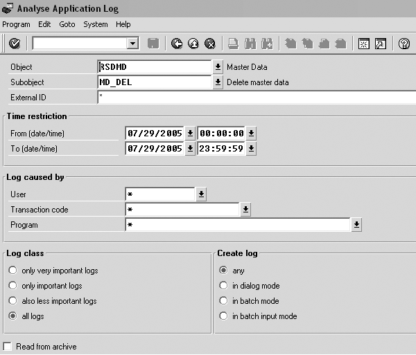Click the Last Page icon
Screen dimensions: 416x355
point(341,44)
